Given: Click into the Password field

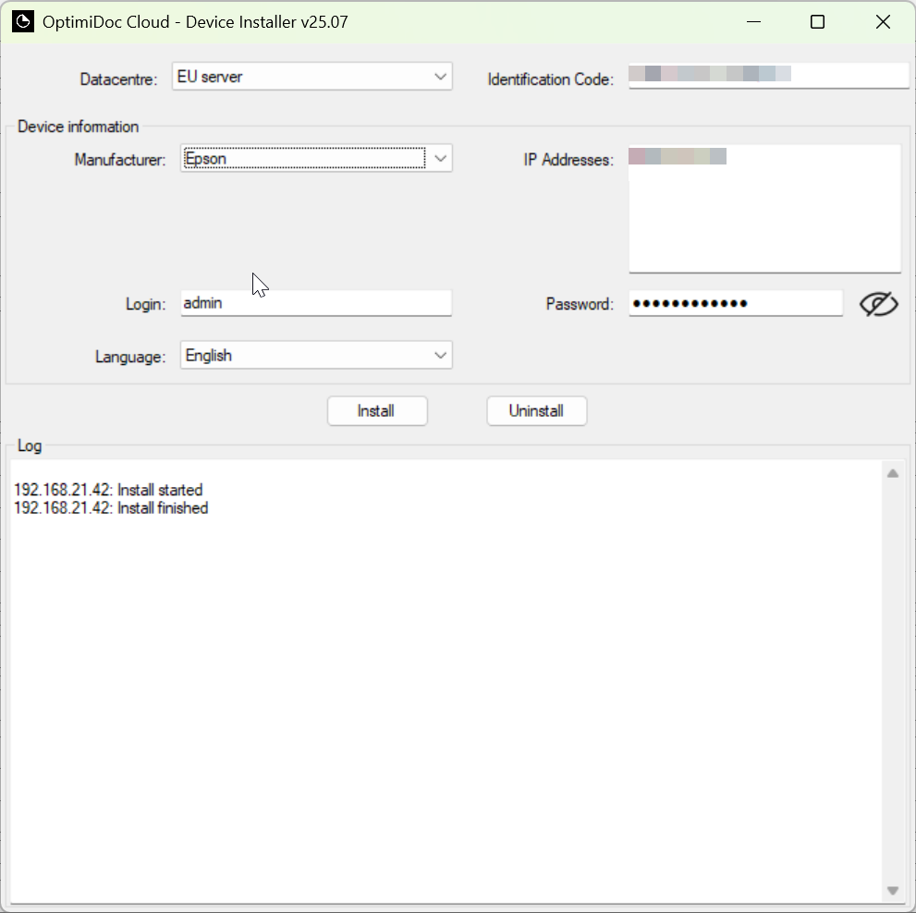Looking at the screenshot, I should 735,304.
